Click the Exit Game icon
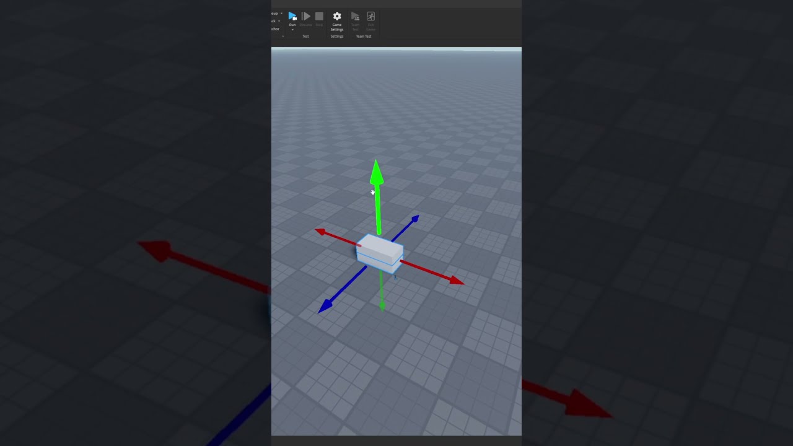 (x=370, y=16)
